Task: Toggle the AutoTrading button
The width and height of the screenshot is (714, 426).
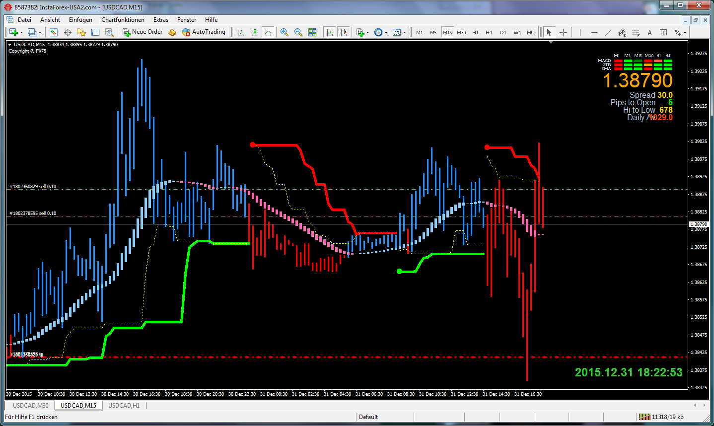Action: (204, 32)
